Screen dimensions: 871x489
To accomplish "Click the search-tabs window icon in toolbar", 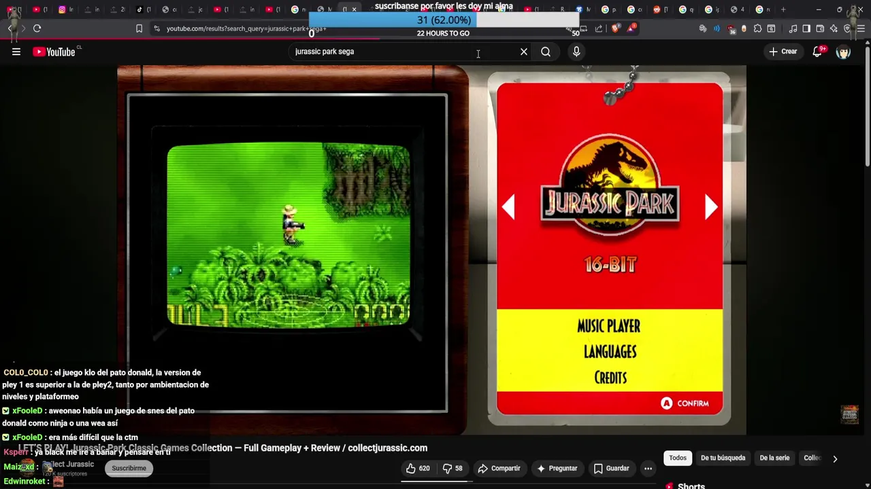I will pos(771,29).
